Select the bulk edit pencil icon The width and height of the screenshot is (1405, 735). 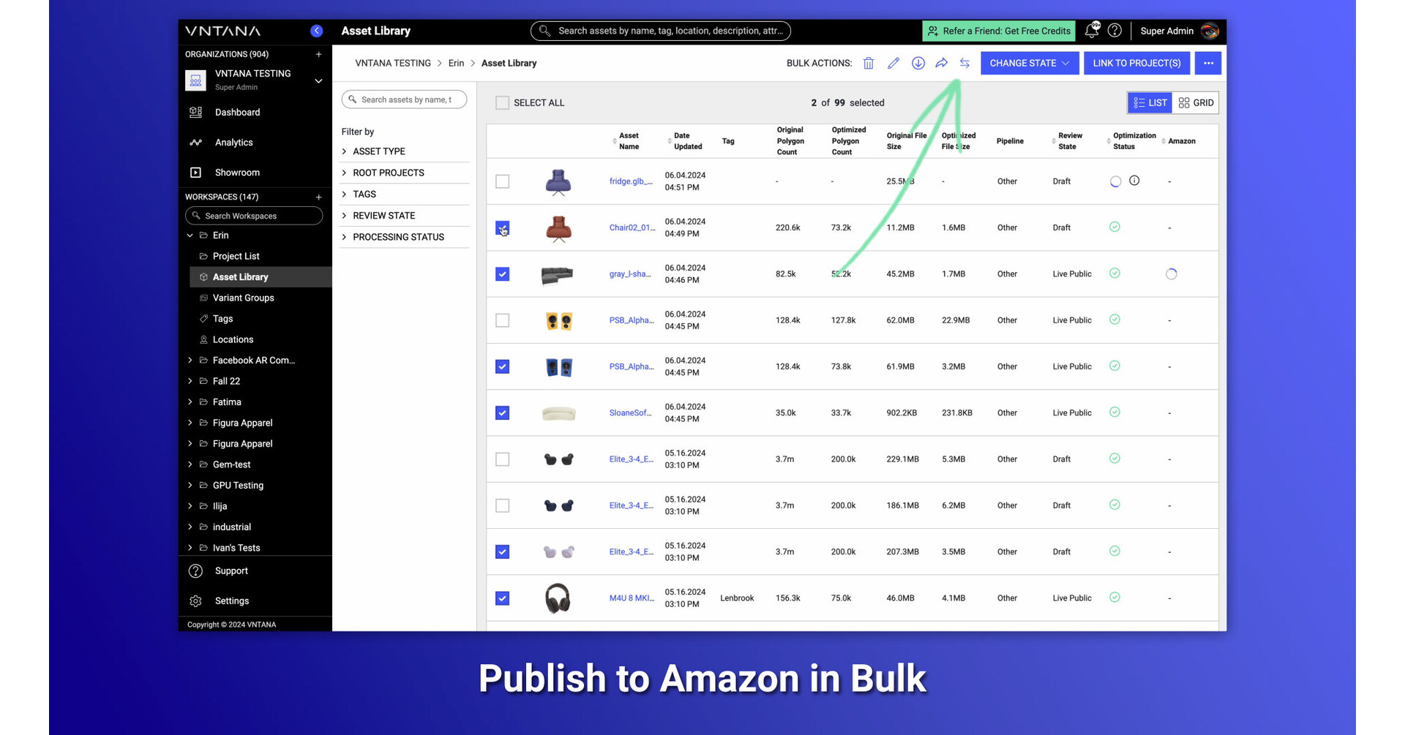[893, 63]
